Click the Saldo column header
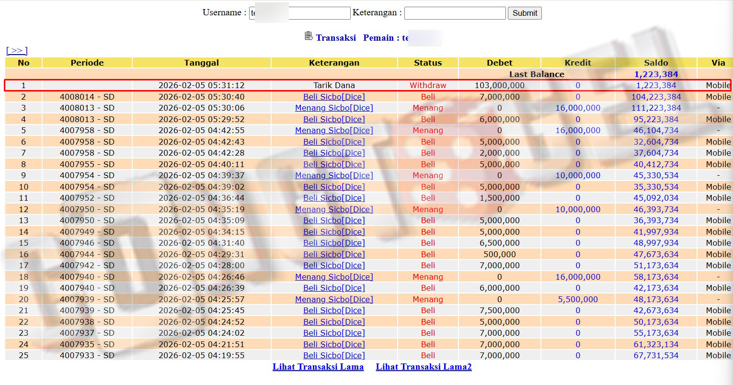Viewport: 733px width, 385px height. (655, 63)
